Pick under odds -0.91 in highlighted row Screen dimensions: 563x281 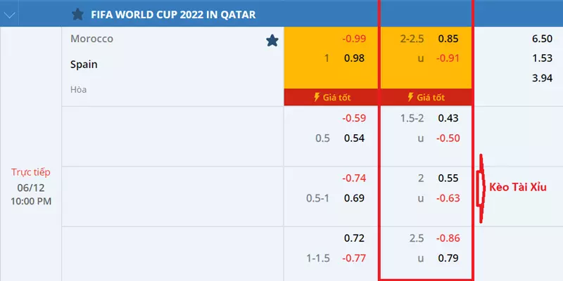click(448, 58)
